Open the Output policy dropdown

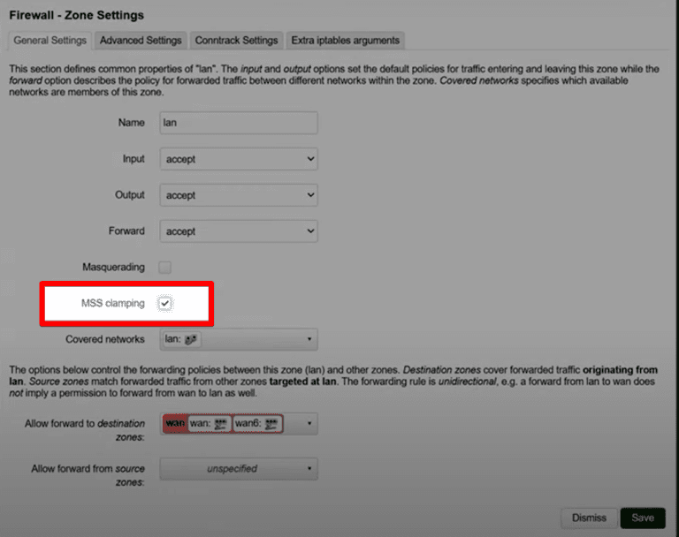coord(238,195)
